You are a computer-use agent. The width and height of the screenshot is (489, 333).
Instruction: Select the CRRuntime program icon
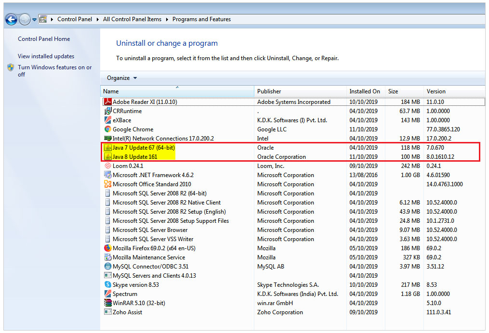coord(107,111)
